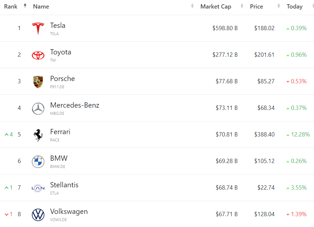Click the Volkswagen VW logo

(x=38, y=215)
